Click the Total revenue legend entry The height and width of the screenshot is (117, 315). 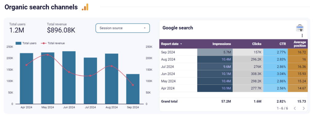[x=53, y=43]
